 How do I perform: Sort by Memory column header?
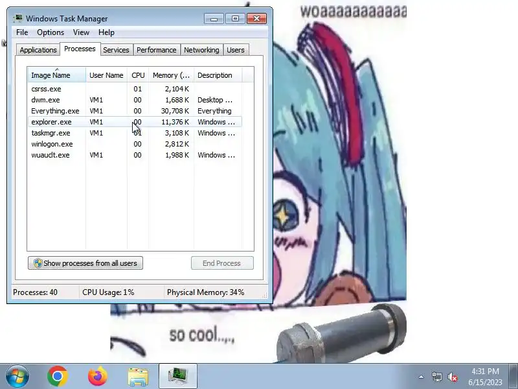point(171,75)
